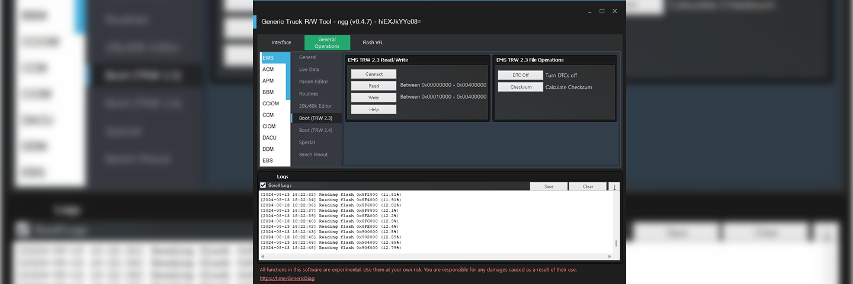This screenshot has height=284, width=853.
Task: Calculate checksum using the Checksum button
Action: tap(520, 87)
